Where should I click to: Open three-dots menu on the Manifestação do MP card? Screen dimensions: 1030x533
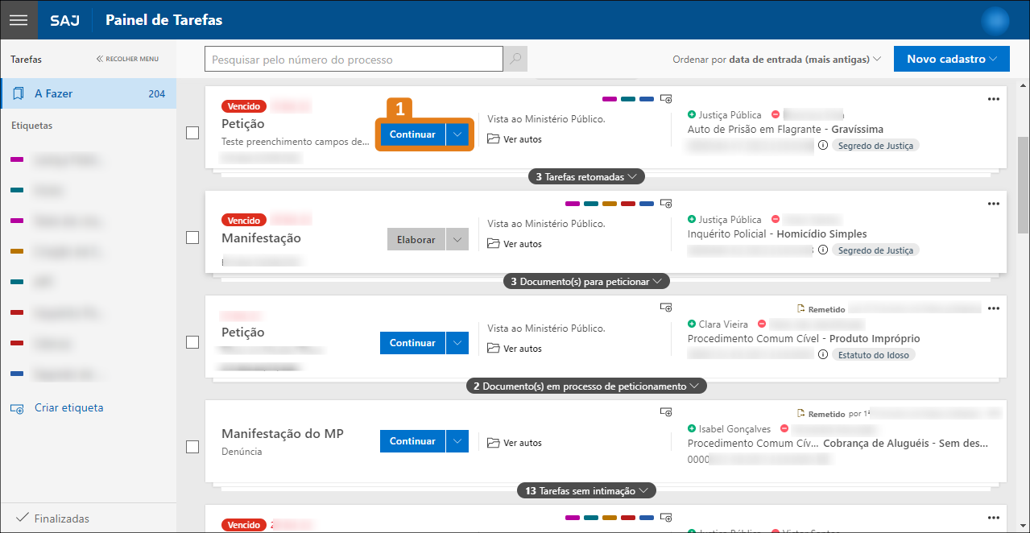point(993,413)
